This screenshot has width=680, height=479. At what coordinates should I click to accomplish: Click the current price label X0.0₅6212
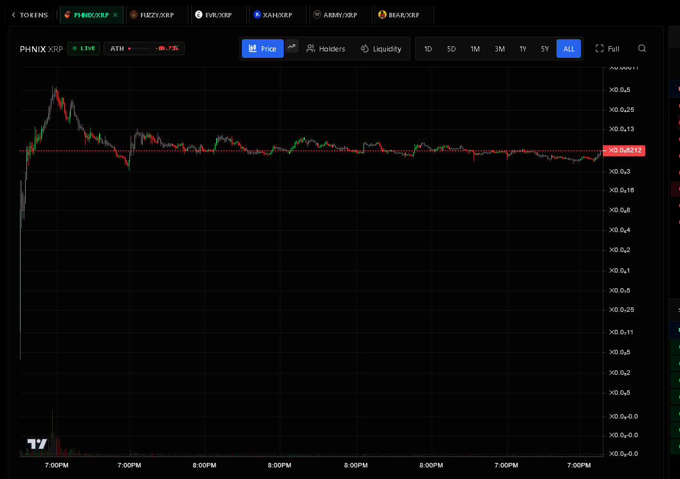click(x=624, y=150)
